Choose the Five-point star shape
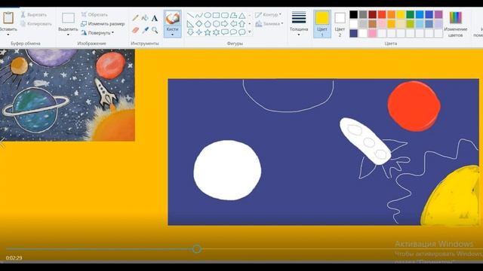 point(208,32)
